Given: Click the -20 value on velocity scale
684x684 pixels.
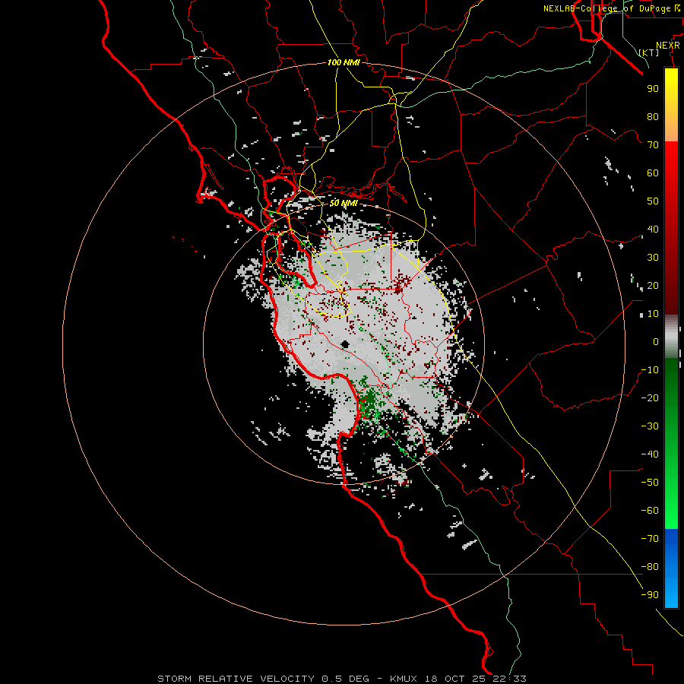Looking at the screenshot, I should pos(650,397).
